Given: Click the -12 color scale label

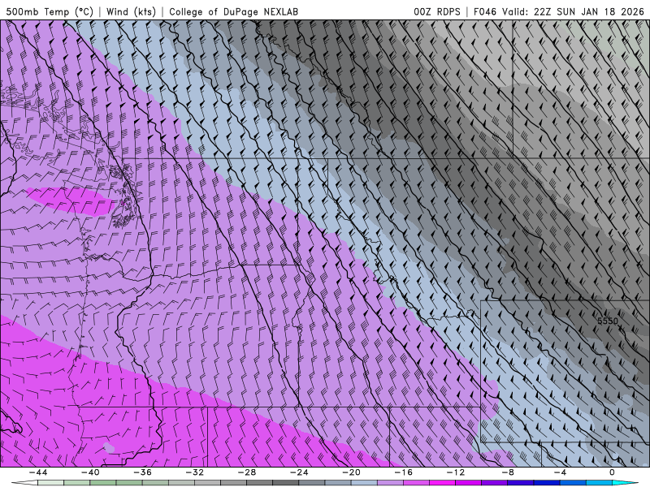Looking at the screenshot, I should pos(456,472).
